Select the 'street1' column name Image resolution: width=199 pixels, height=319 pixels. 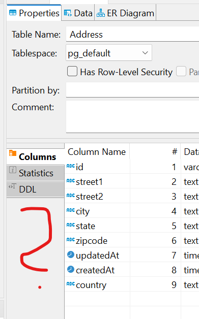[89, 182]
